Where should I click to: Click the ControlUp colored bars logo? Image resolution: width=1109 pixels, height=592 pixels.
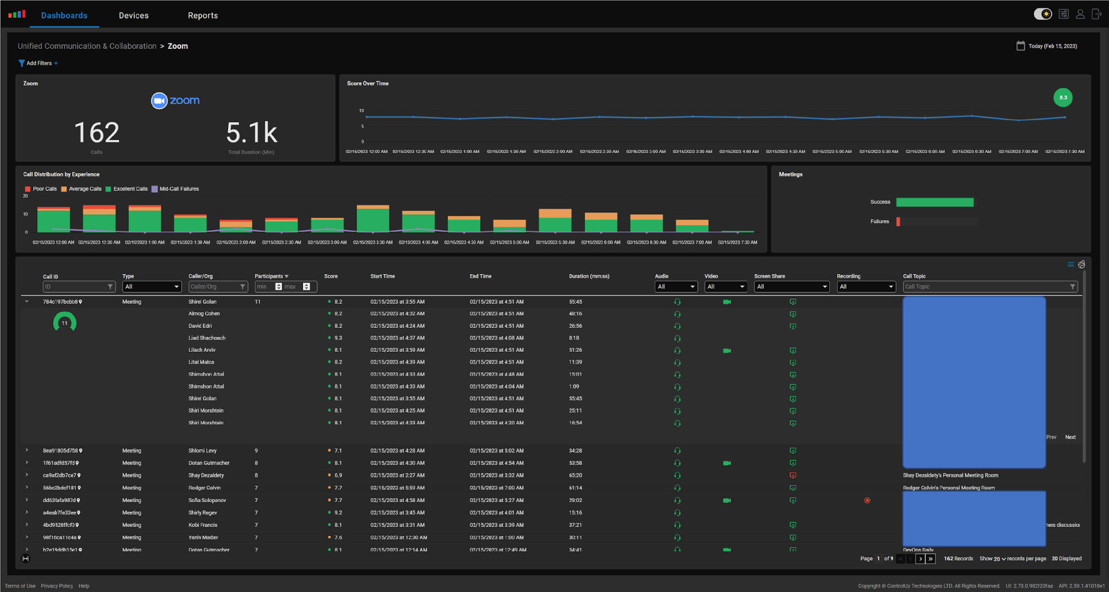point(17,14)
